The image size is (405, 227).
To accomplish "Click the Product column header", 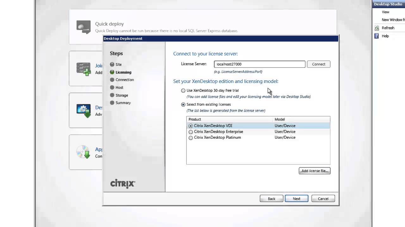I will (230, 119).
